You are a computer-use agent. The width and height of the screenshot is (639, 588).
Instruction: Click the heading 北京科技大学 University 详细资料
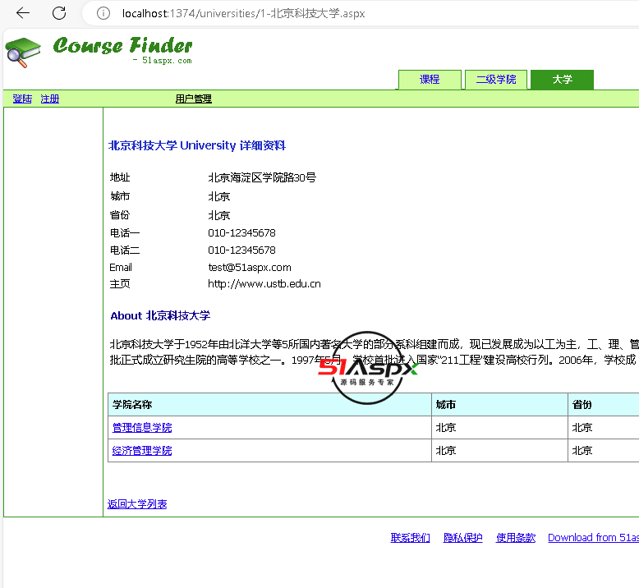[x=197, y=145]
